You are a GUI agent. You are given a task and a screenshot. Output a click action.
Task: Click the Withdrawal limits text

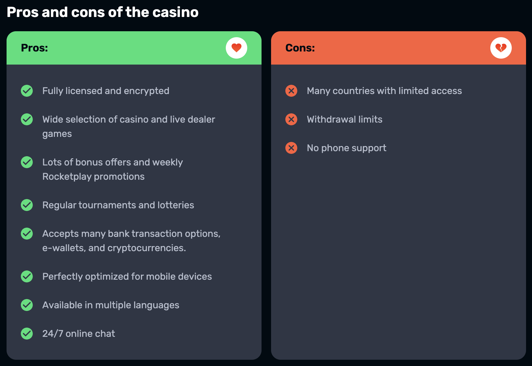click(345, 119)
